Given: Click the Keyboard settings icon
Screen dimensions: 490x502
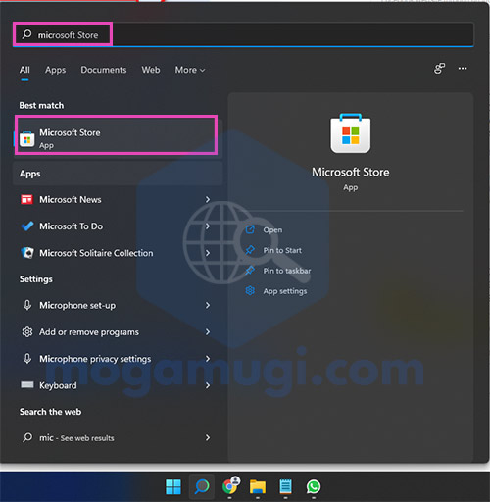Looking at the screenshot, I should 27,385.
